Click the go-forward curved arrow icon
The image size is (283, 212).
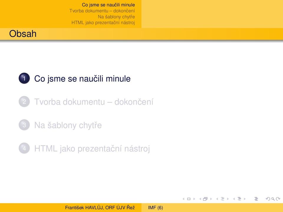[x=278, y=199]
